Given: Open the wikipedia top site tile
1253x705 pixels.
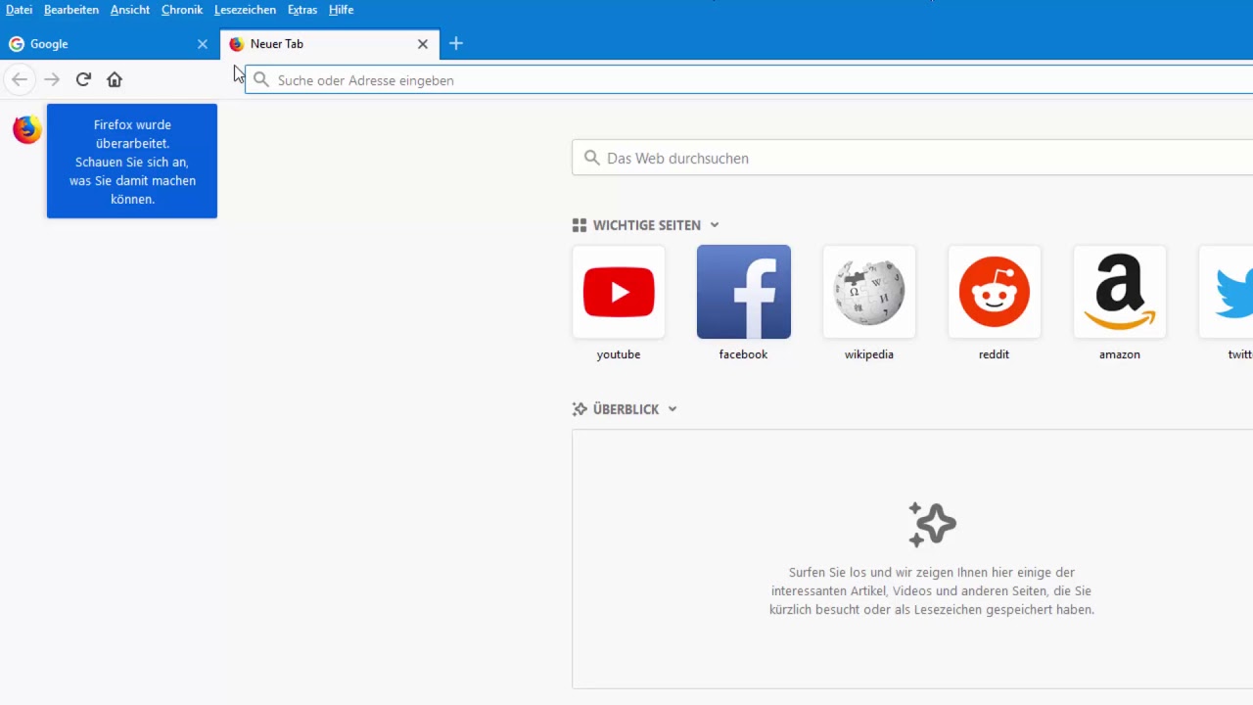Looking at the screenshot, I should (x=869, y=292).
